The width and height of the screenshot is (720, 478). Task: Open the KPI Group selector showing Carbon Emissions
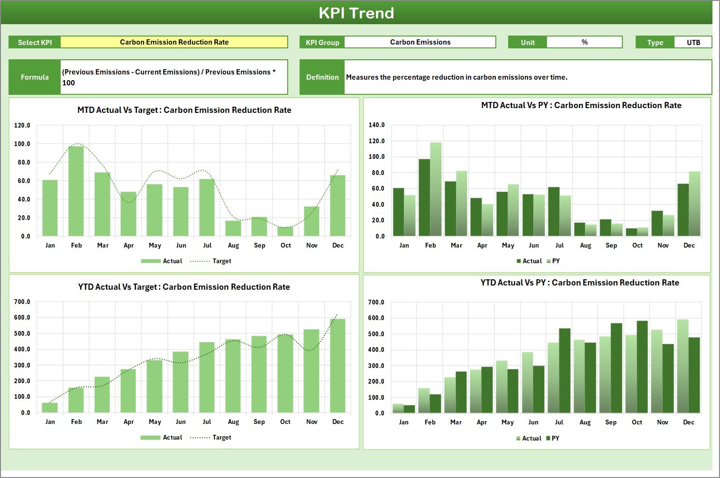point(420,42)
